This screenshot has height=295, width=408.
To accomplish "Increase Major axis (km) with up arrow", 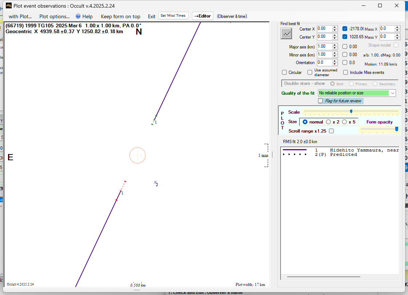I will click(335, 45).
